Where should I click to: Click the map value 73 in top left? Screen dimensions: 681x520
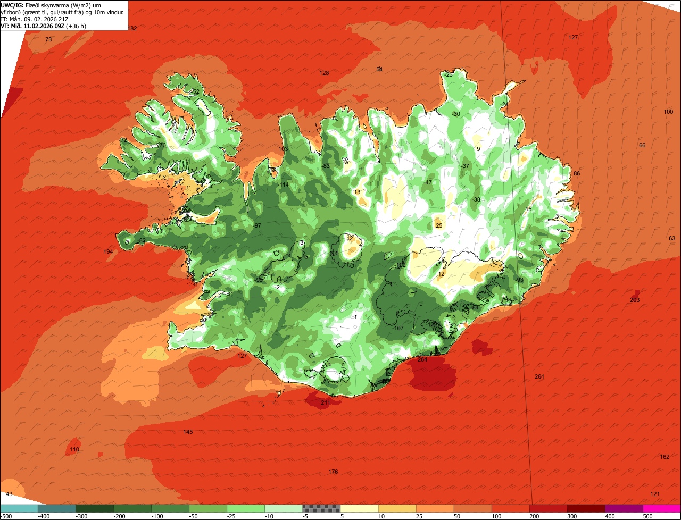pos(48,40)
